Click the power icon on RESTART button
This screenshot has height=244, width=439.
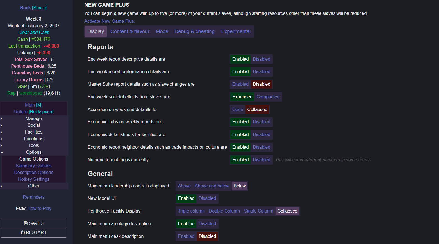[23, 232]
